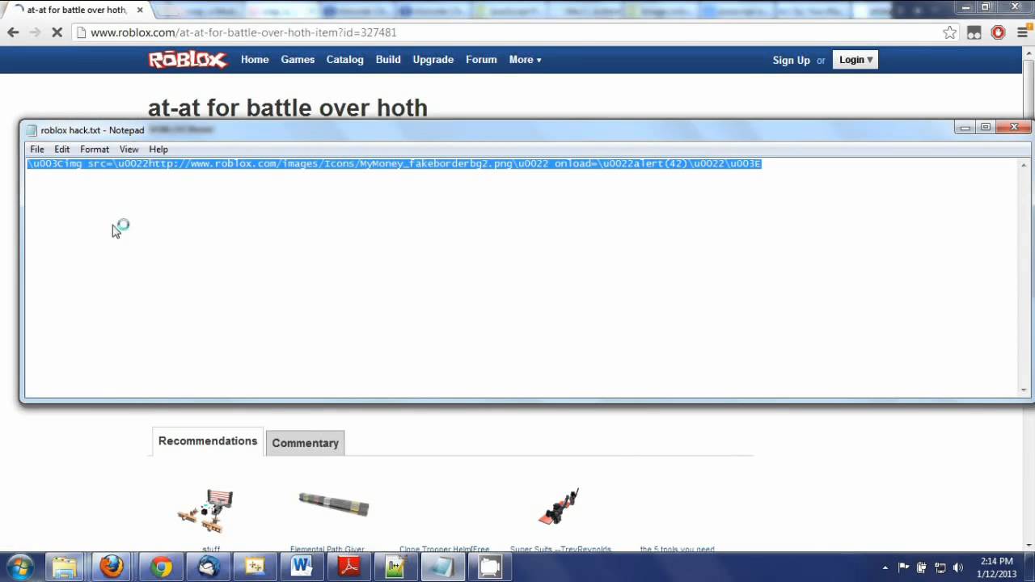Click Upgrade in the Roblox navigation
Viewport: 1035px width, 582px height.
tap(433, 60)
